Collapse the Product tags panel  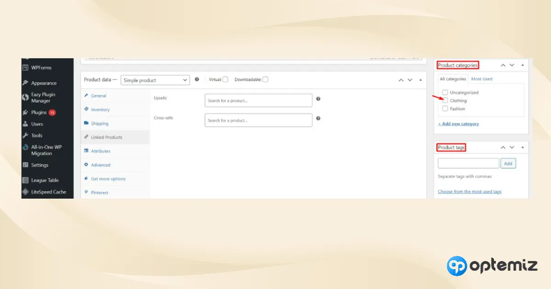point(523,147)
